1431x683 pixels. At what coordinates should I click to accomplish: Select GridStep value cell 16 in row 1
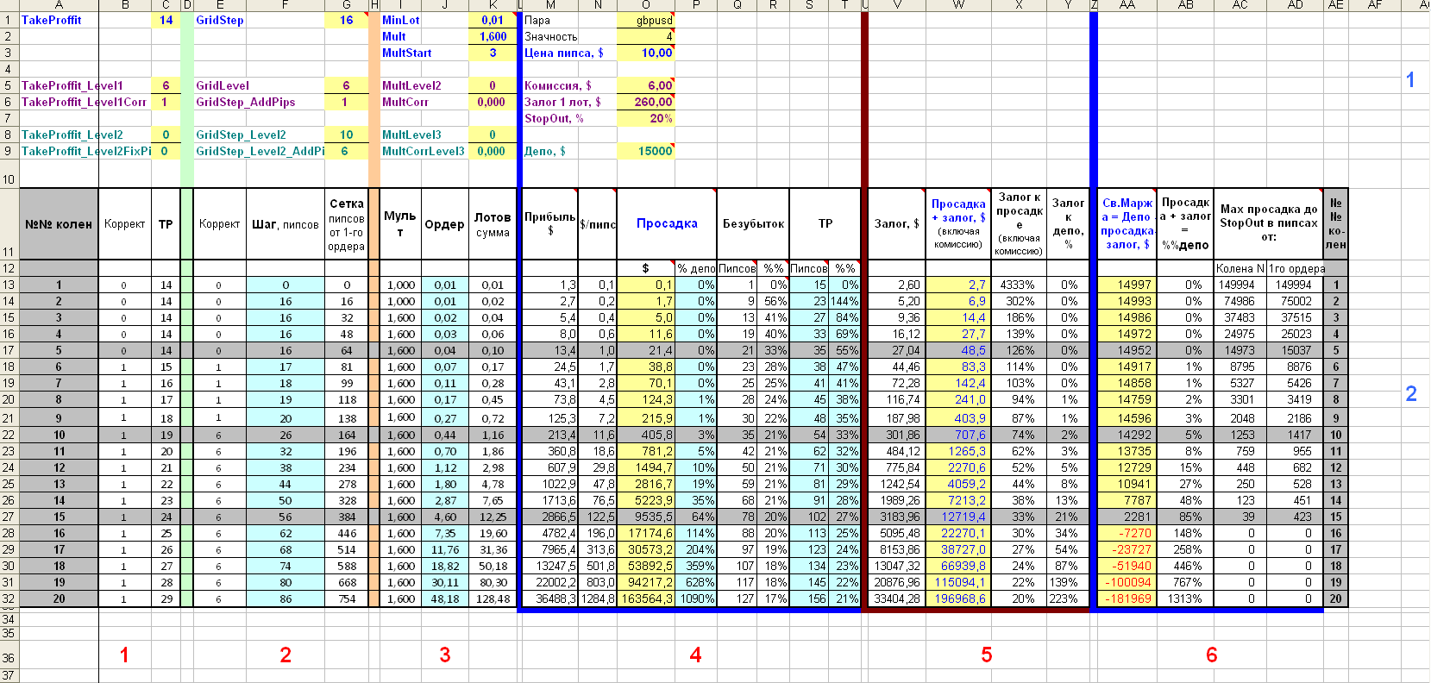pyautogui.click(x=346, y=20)
